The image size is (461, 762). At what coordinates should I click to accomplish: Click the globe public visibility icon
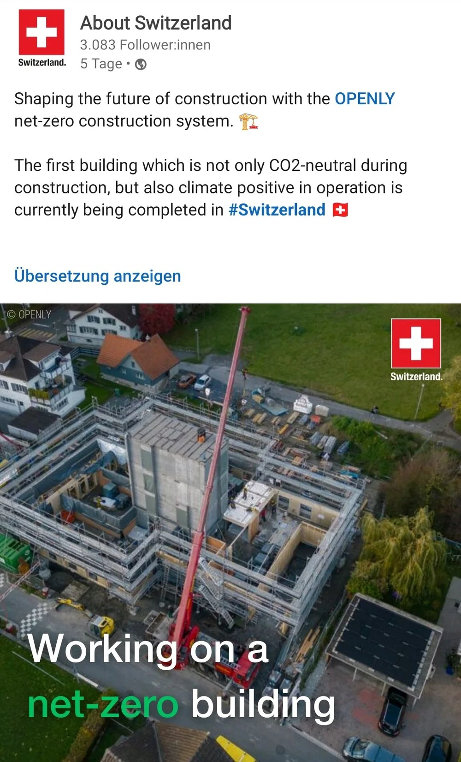(x=141, y=64)
